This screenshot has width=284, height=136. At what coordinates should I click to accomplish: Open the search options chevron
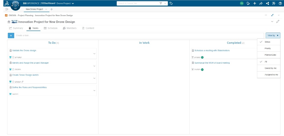click(165, 3)
